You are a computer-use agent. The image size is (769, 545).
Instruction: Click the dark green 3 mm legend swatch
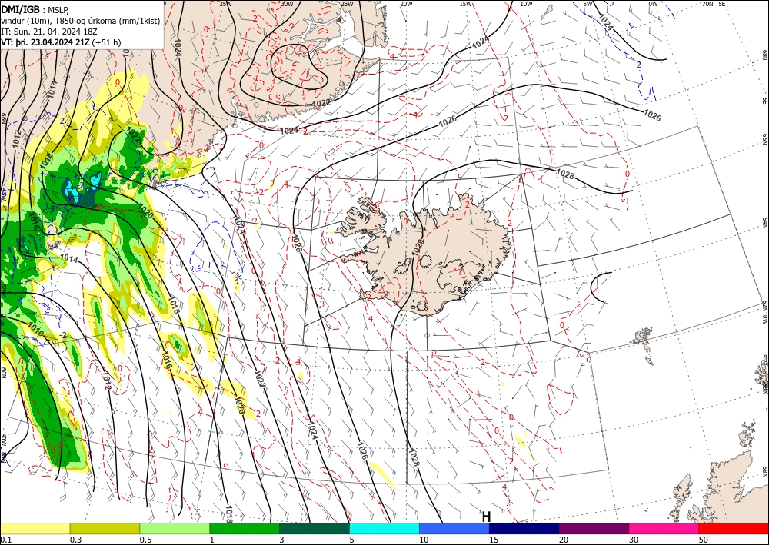315,528
